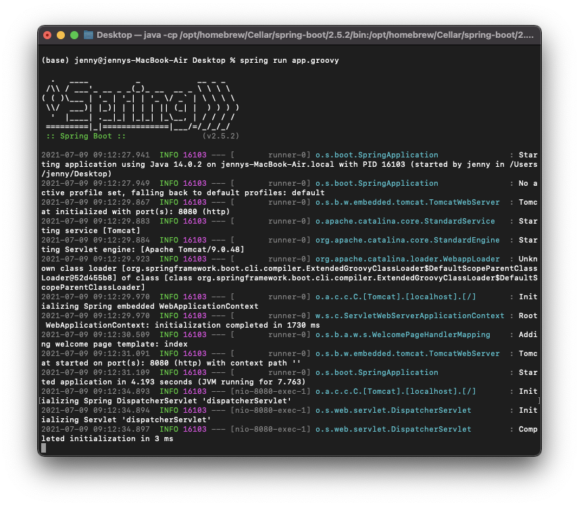Click '[Apache Tomcat/9.0.48]' text
The image size is (579, 506).
(x=193, y=249)
